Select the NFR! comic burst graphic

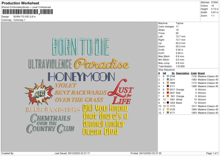(x=39, y=92)
